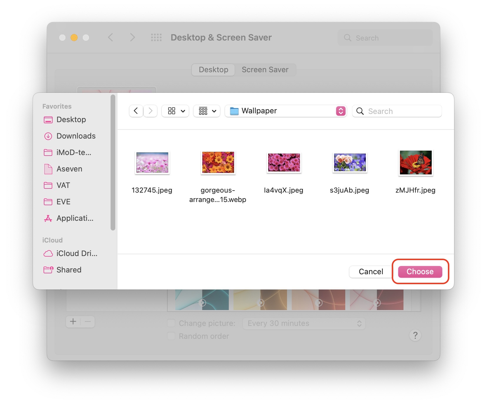Switch to the Desktop tab
This screenshot has height=404, width=487.
(214, 70)
